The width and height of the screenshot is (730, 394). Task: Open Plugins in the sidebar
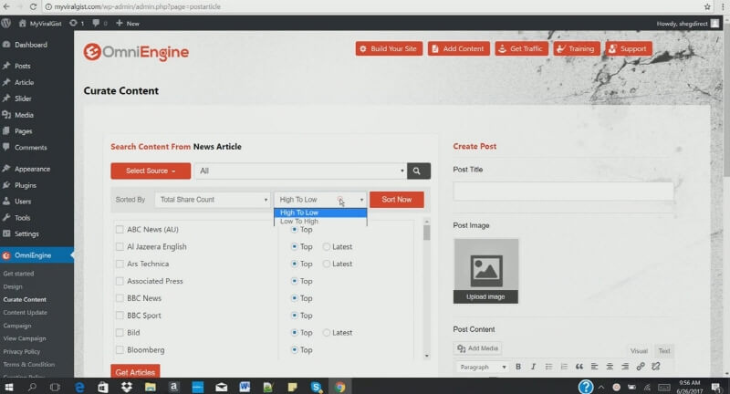[26, 185]
